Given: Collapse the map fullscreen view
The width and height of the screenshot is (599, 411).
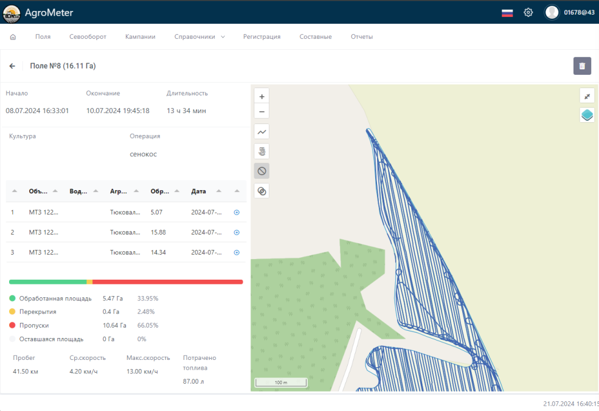Looking at the screenshot, I should [x=587, y=97].
